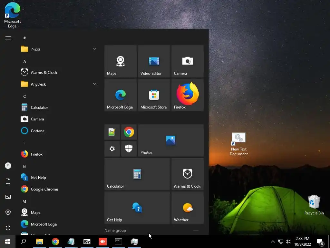Open the Microsoft Edge tile

pyautogui.click(x=121, y=95)
